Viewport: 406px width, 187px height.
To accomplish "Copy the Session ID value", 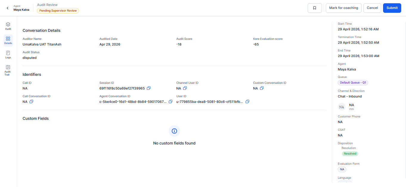I will (149, 88).
